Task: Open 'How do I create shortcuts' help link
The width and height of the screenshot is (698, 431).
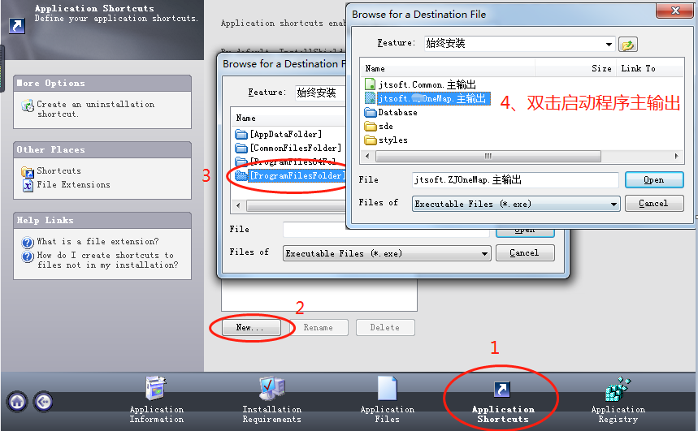Action: pos(107,261)
